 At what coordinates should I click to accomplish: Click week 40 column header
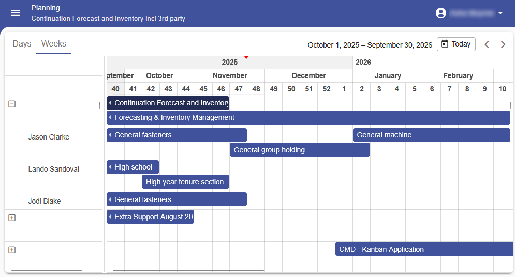(115, 89)
